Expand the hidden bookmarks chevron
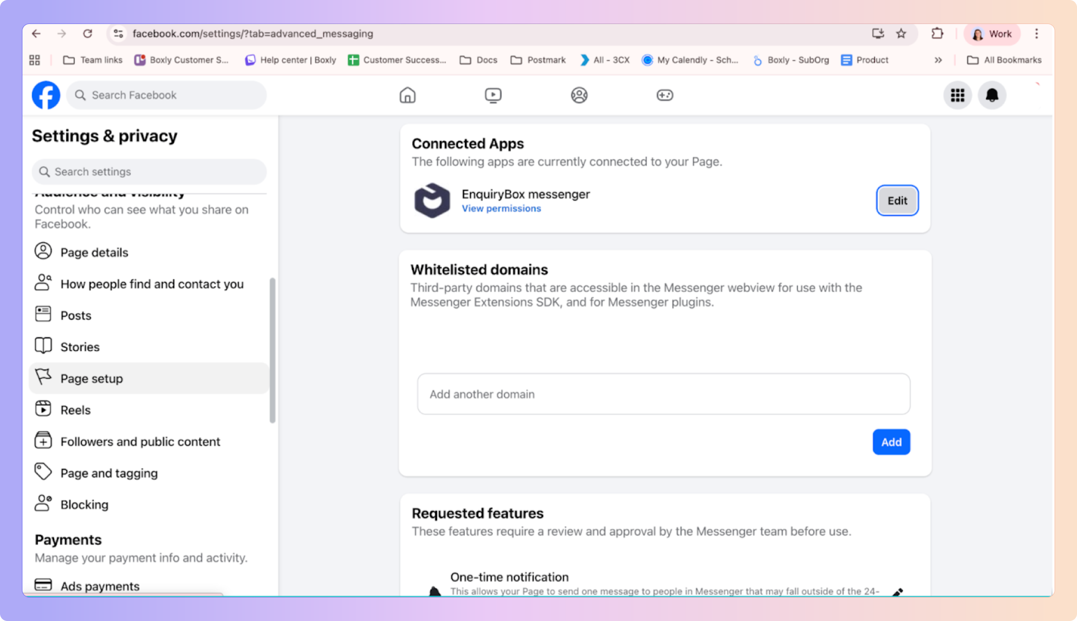Screen dimensions: 1077x621 938,60
